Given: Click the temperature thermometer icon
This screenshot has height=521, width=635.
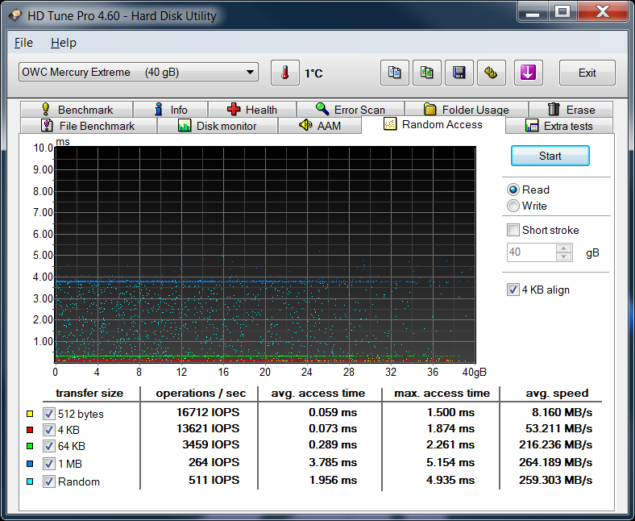Looking at the screenshot, I should pos(284,73).
